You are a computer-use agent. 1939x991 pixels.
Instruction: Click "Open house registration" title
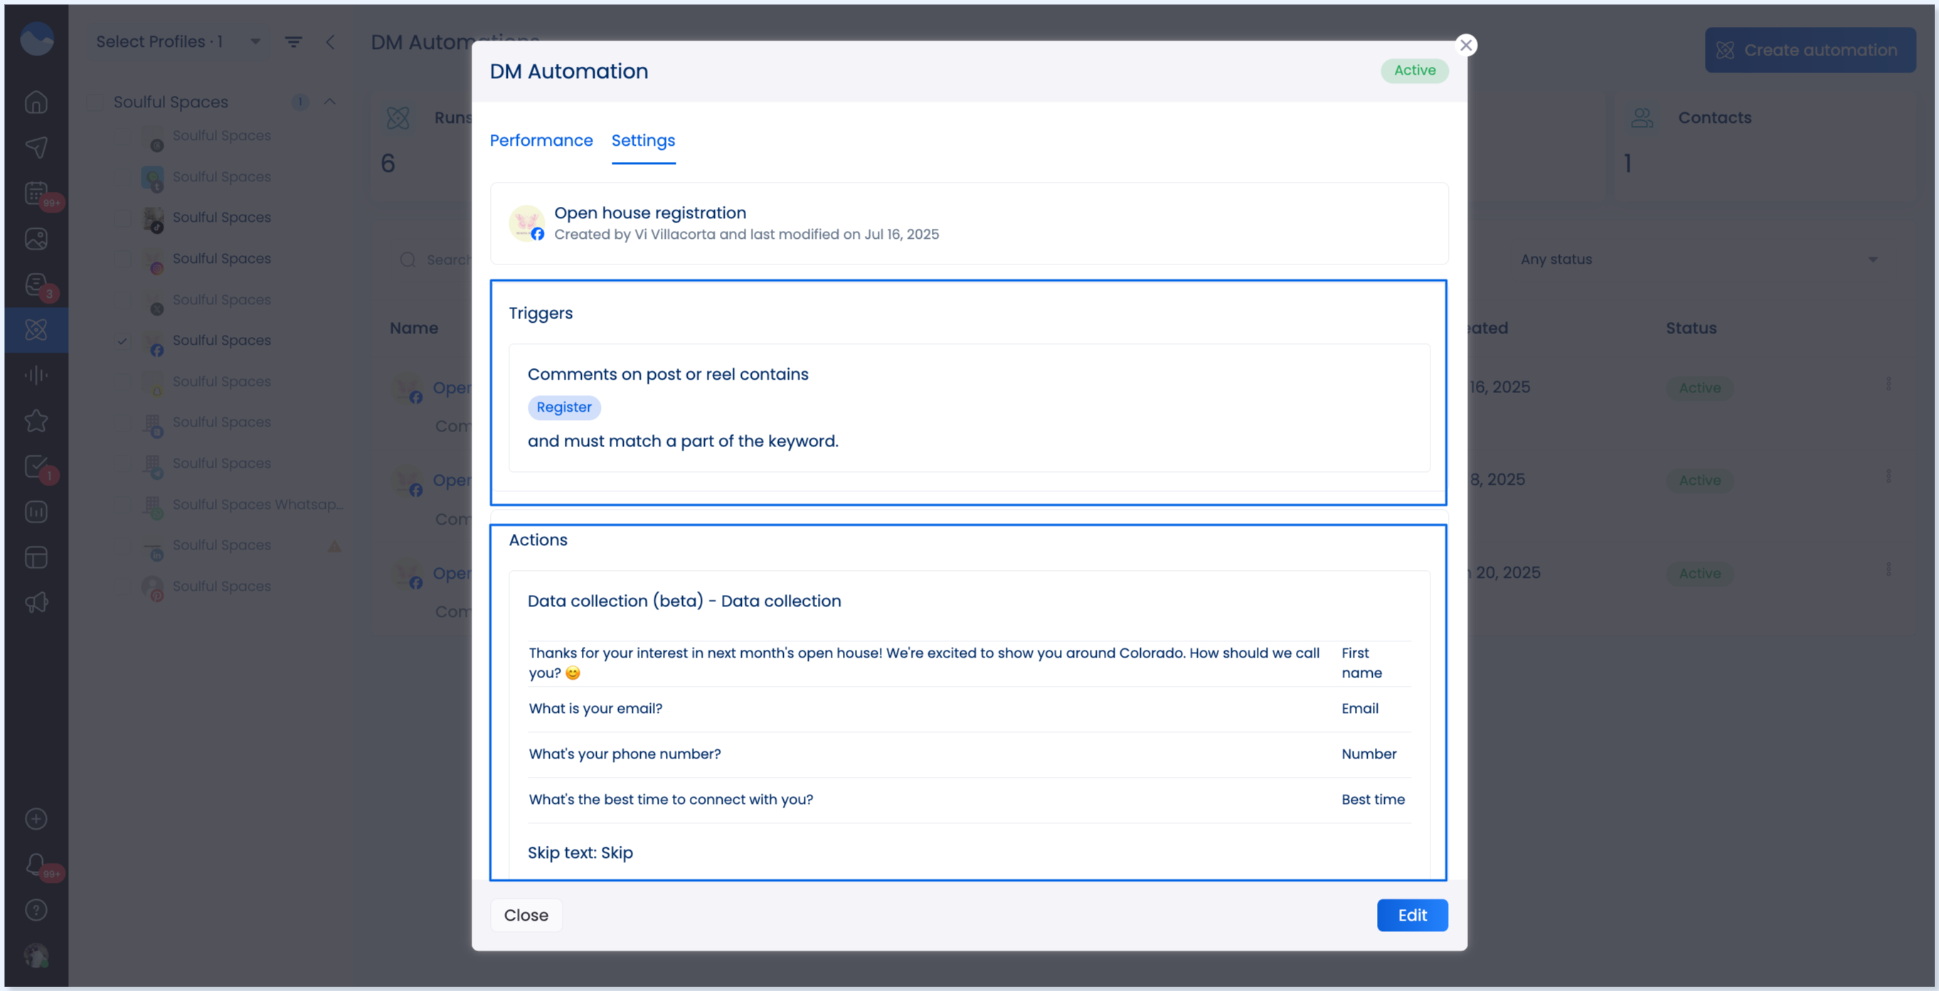(x=650, y=213)
